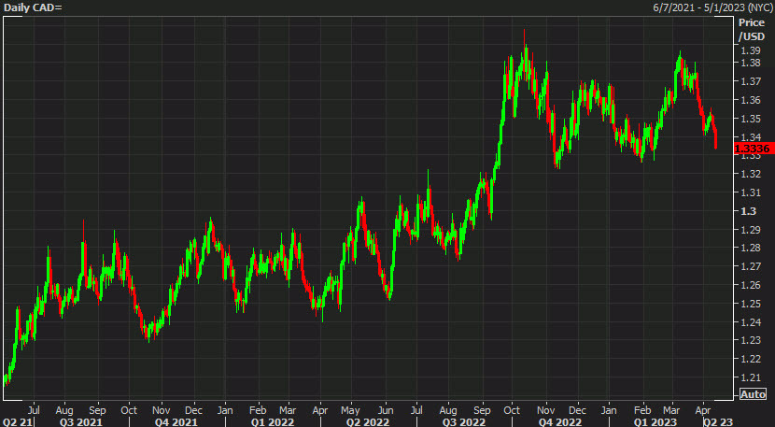Screen dimensions: 775x427
Task: Click the 1.29 price axis label
Action: pos(751,230)
